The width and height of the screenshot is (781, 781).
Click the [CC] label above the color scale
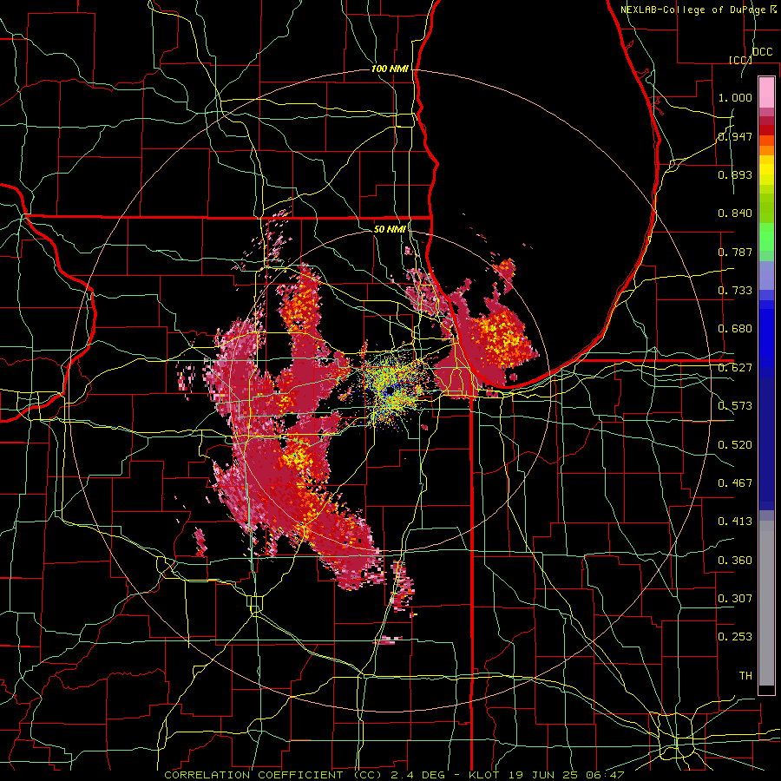(x=740, y=60)
